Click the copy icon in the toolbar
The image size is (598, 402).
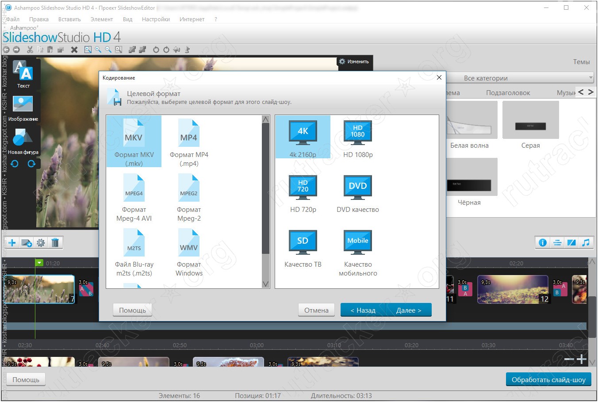[40, 50]
